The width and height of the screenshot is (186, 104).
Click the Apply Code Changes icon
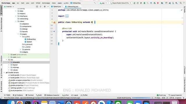click(137, 3)
